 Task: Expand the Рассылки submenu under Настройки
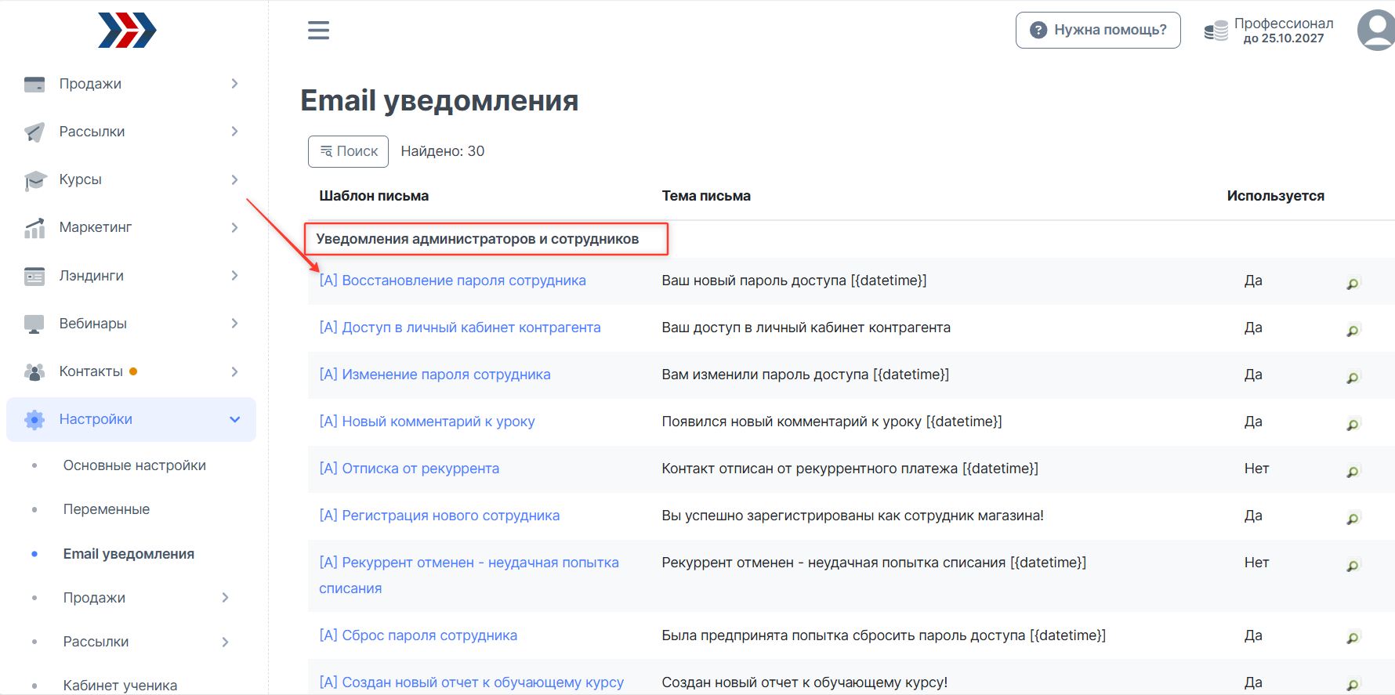[x=225, y=642]
